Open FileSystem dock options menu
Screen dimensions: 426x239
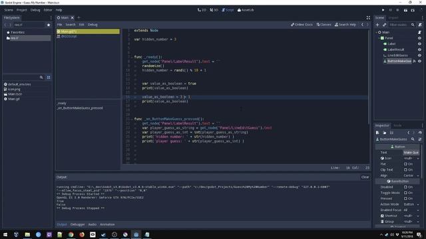[x=51, y=18]
